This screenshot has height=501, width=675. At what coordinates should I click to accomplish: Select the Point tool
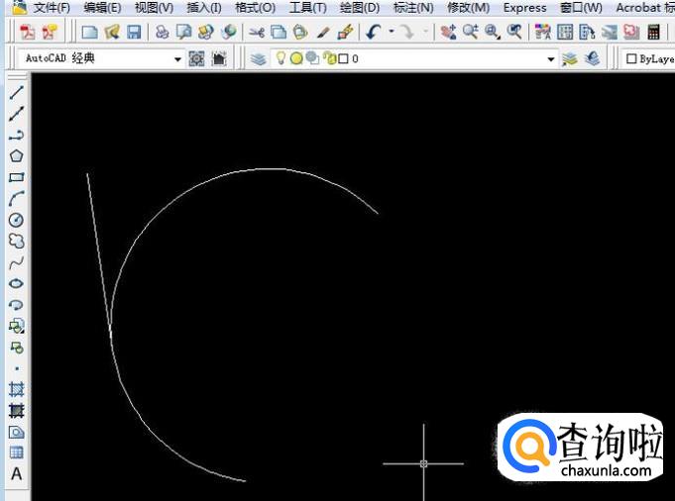tap(17, 368)
